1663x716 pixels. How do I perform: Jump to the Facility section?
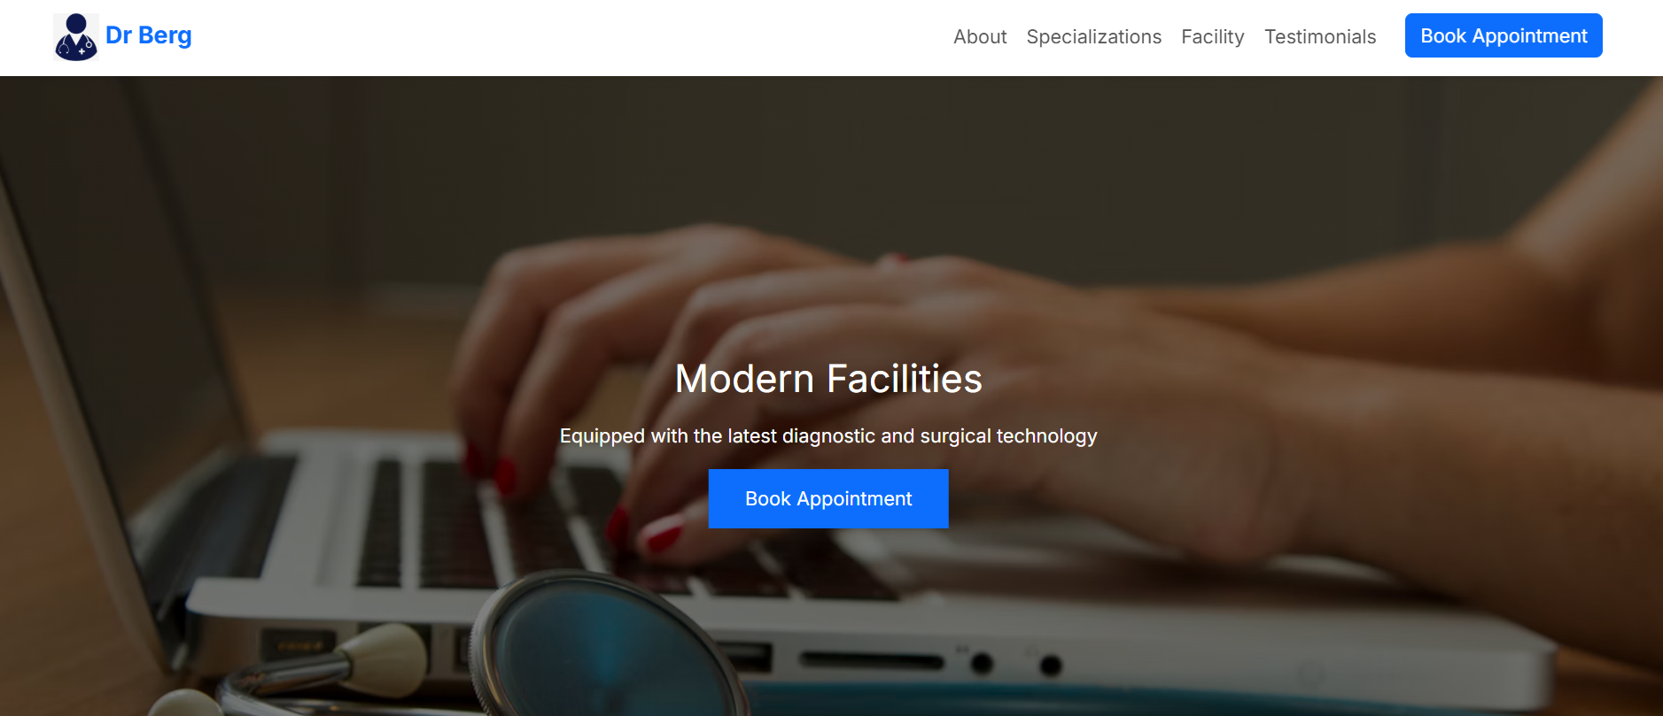point(1212,37)
